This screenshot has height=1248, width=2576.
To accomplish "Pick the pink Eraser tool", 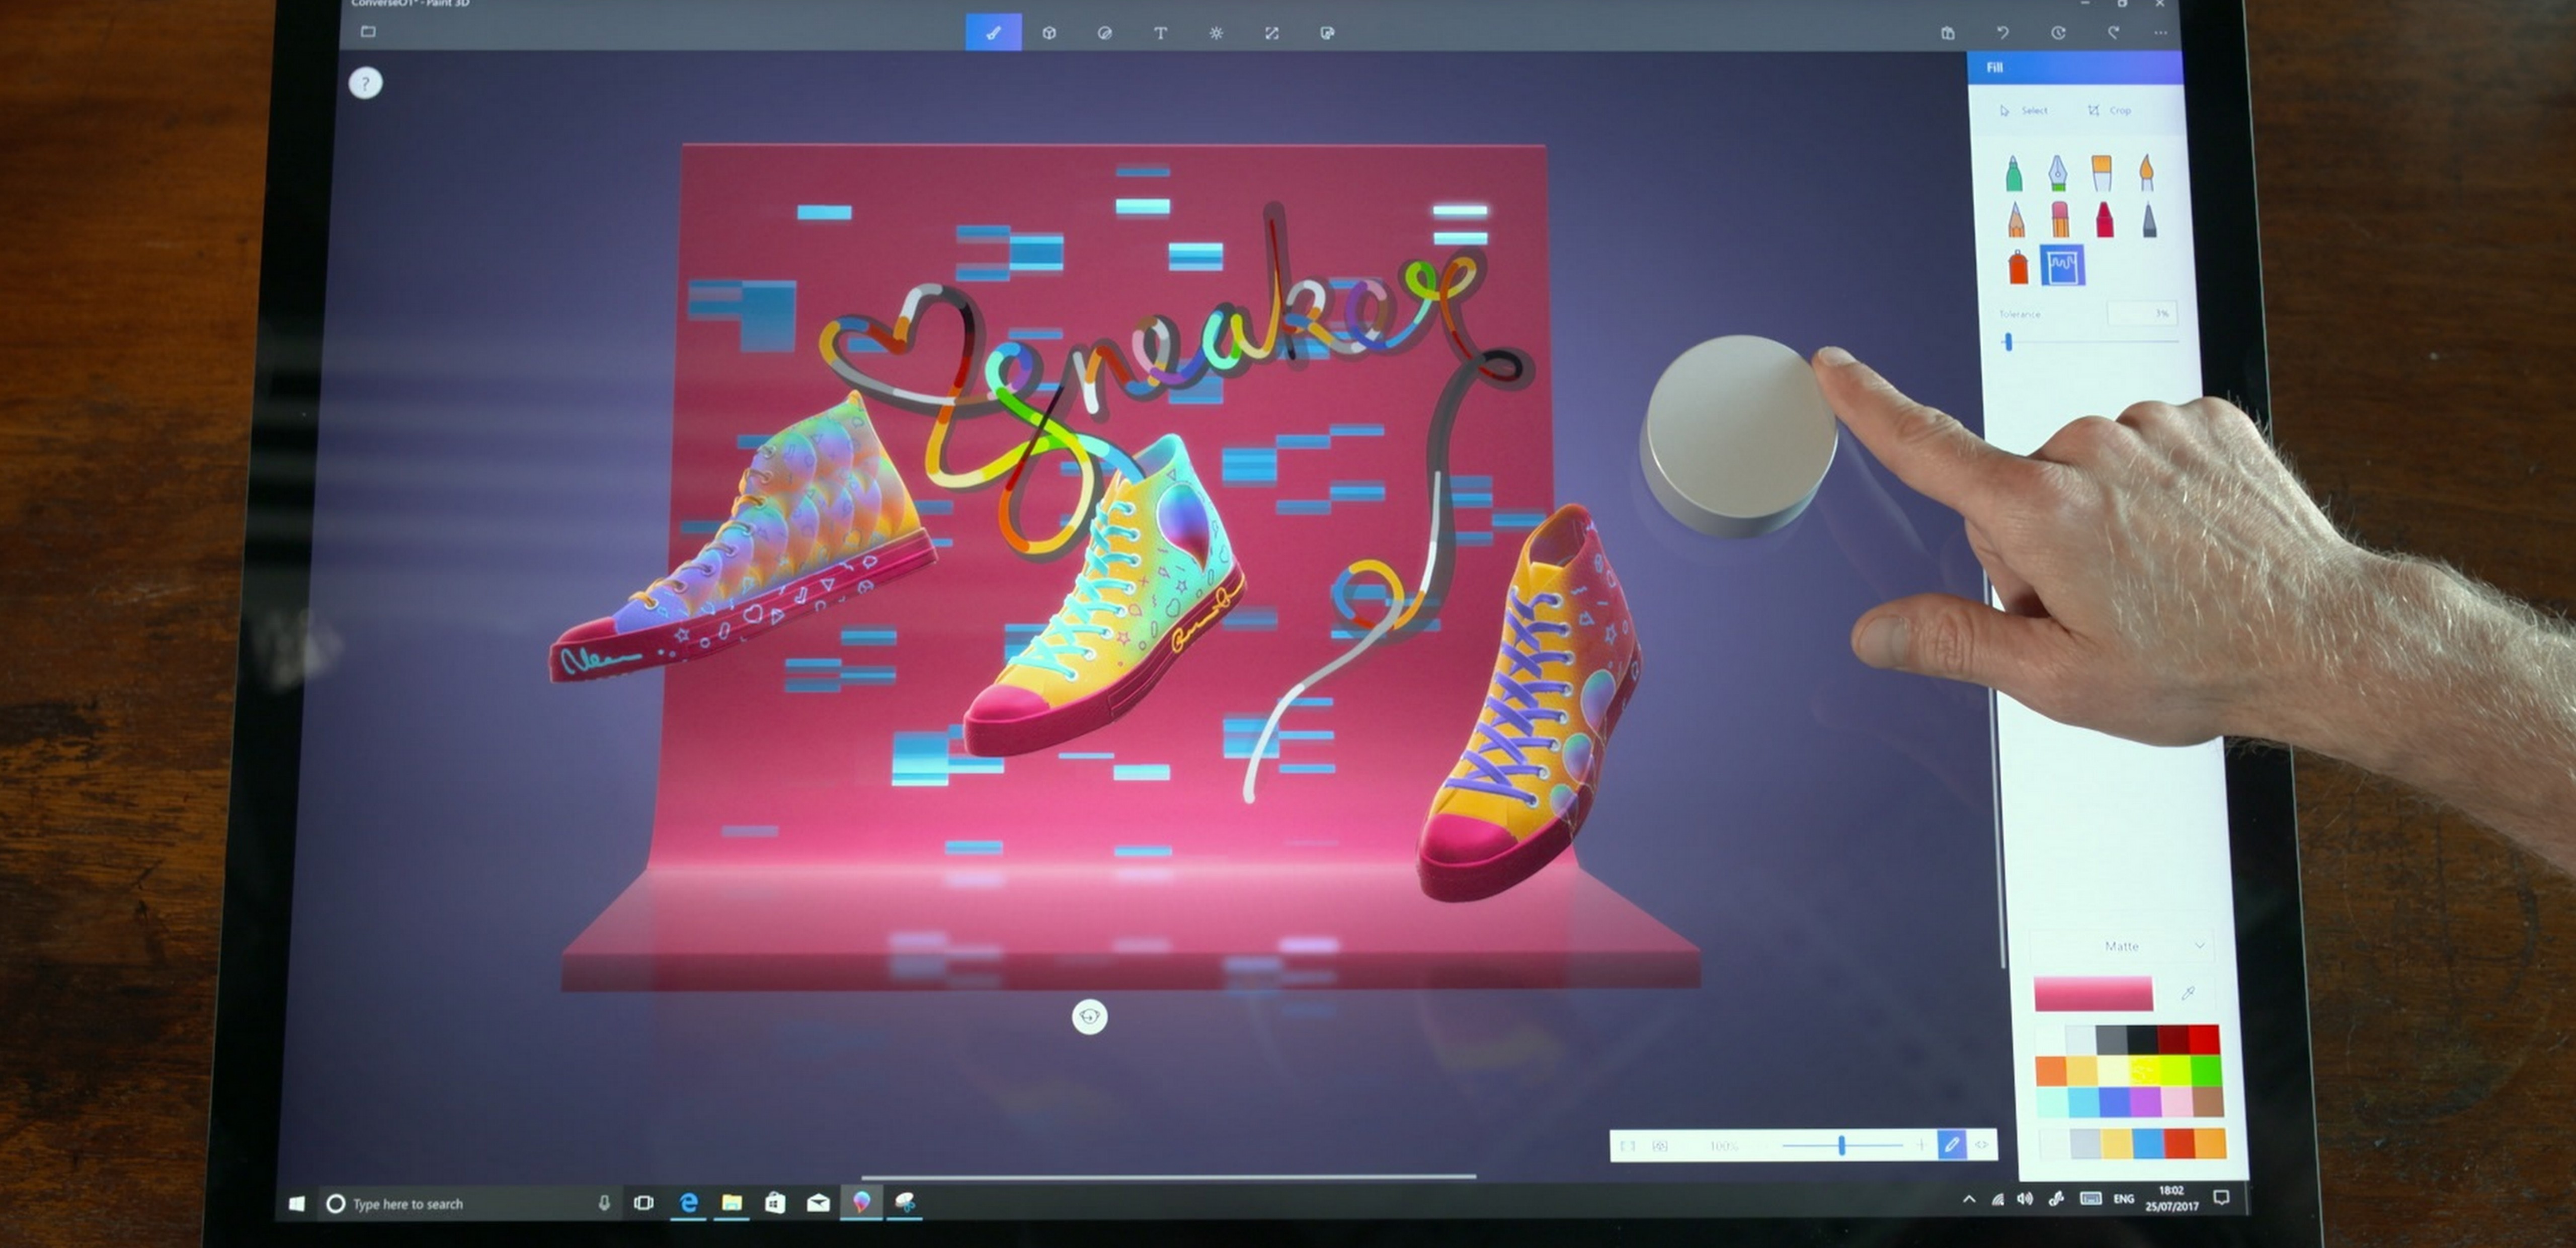I will click(x=2060, y=219).
